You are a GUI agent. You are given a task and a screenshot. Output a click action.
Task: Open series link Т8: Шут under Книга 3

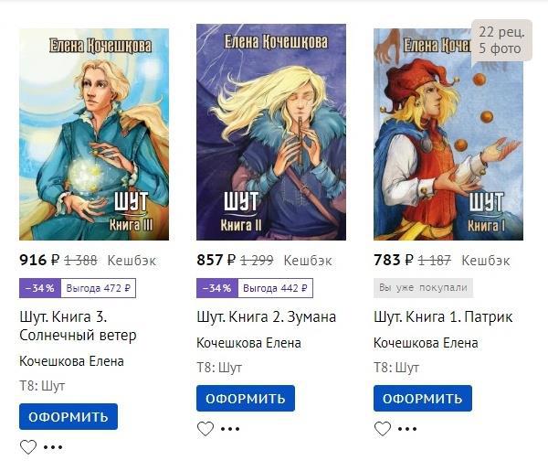(x=42, y=386)
